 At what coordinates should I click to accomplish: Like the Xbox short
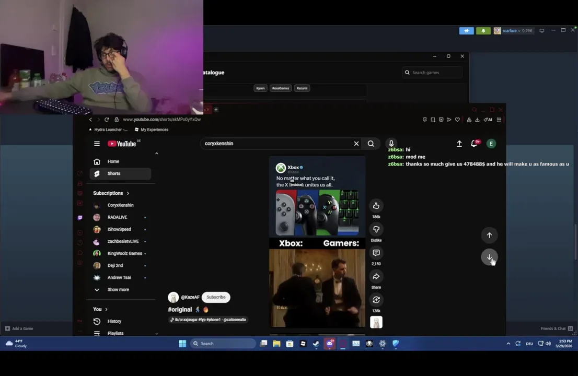[x=376, y=206]
